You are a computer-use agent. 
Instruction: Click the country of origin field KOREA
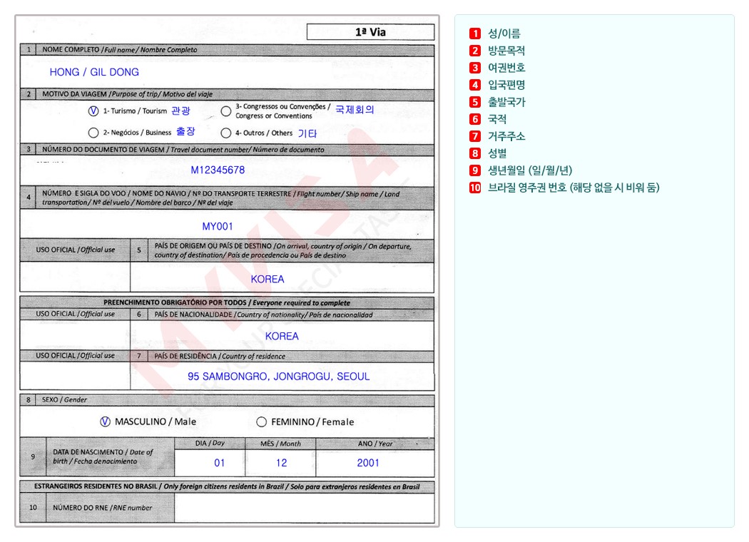click(x=282, y=277)
